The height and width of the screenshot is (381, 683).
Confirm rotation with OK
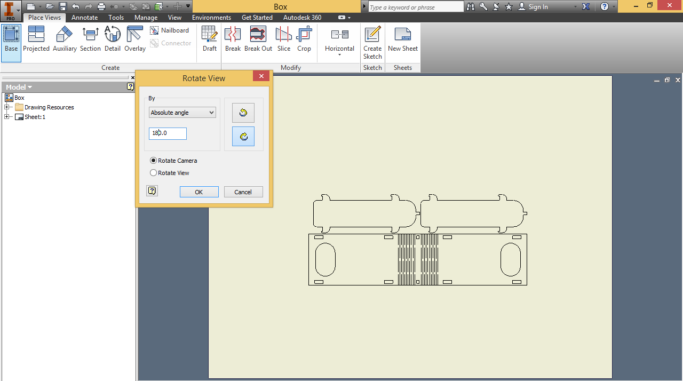tap(198, 192)
